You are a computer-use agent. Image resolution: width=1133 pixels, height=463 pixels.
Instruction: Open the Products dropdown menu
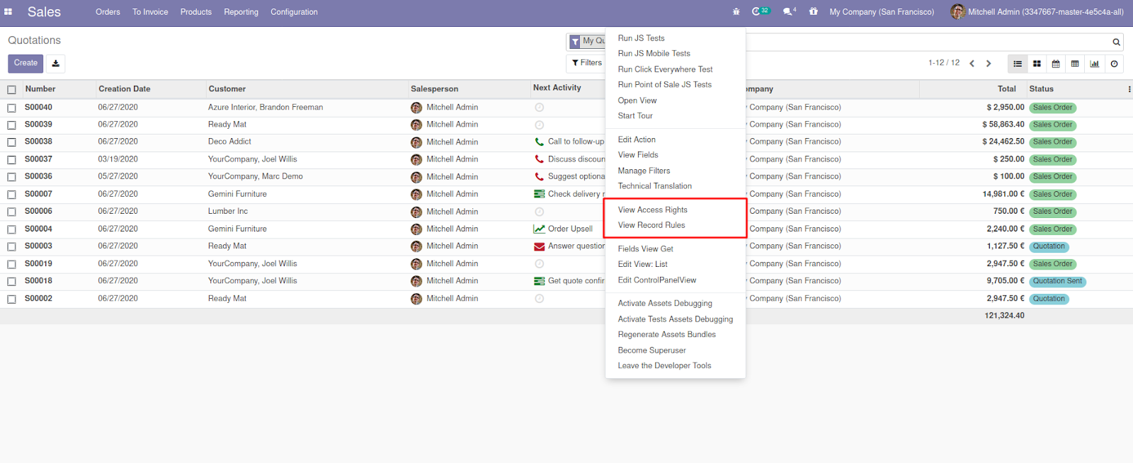point(196,12)
